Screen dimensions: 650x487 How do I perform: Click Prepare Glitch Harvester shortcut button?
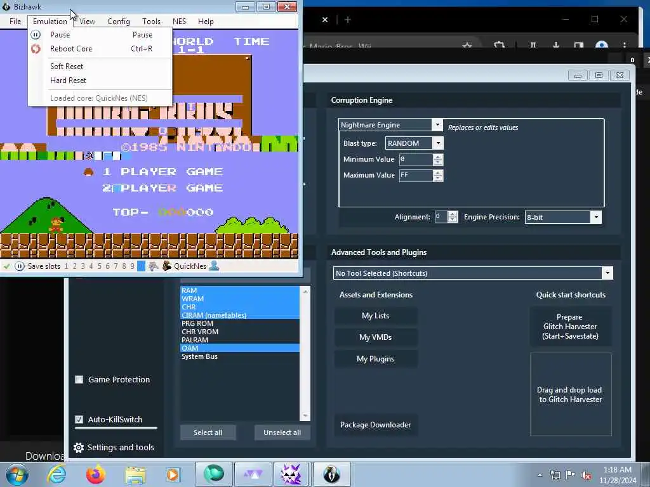pos(570,327)
